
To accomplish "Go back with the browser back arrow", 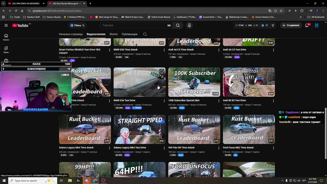I will tap(4, 11).
